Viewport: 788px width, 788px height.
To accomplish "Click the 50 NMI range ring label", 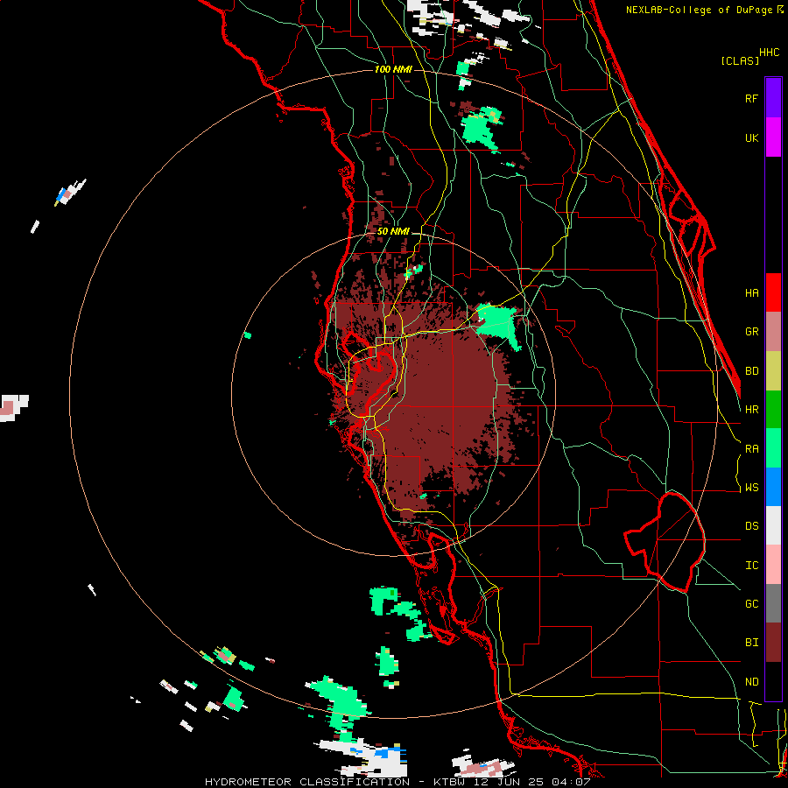I will coord(393,231).
